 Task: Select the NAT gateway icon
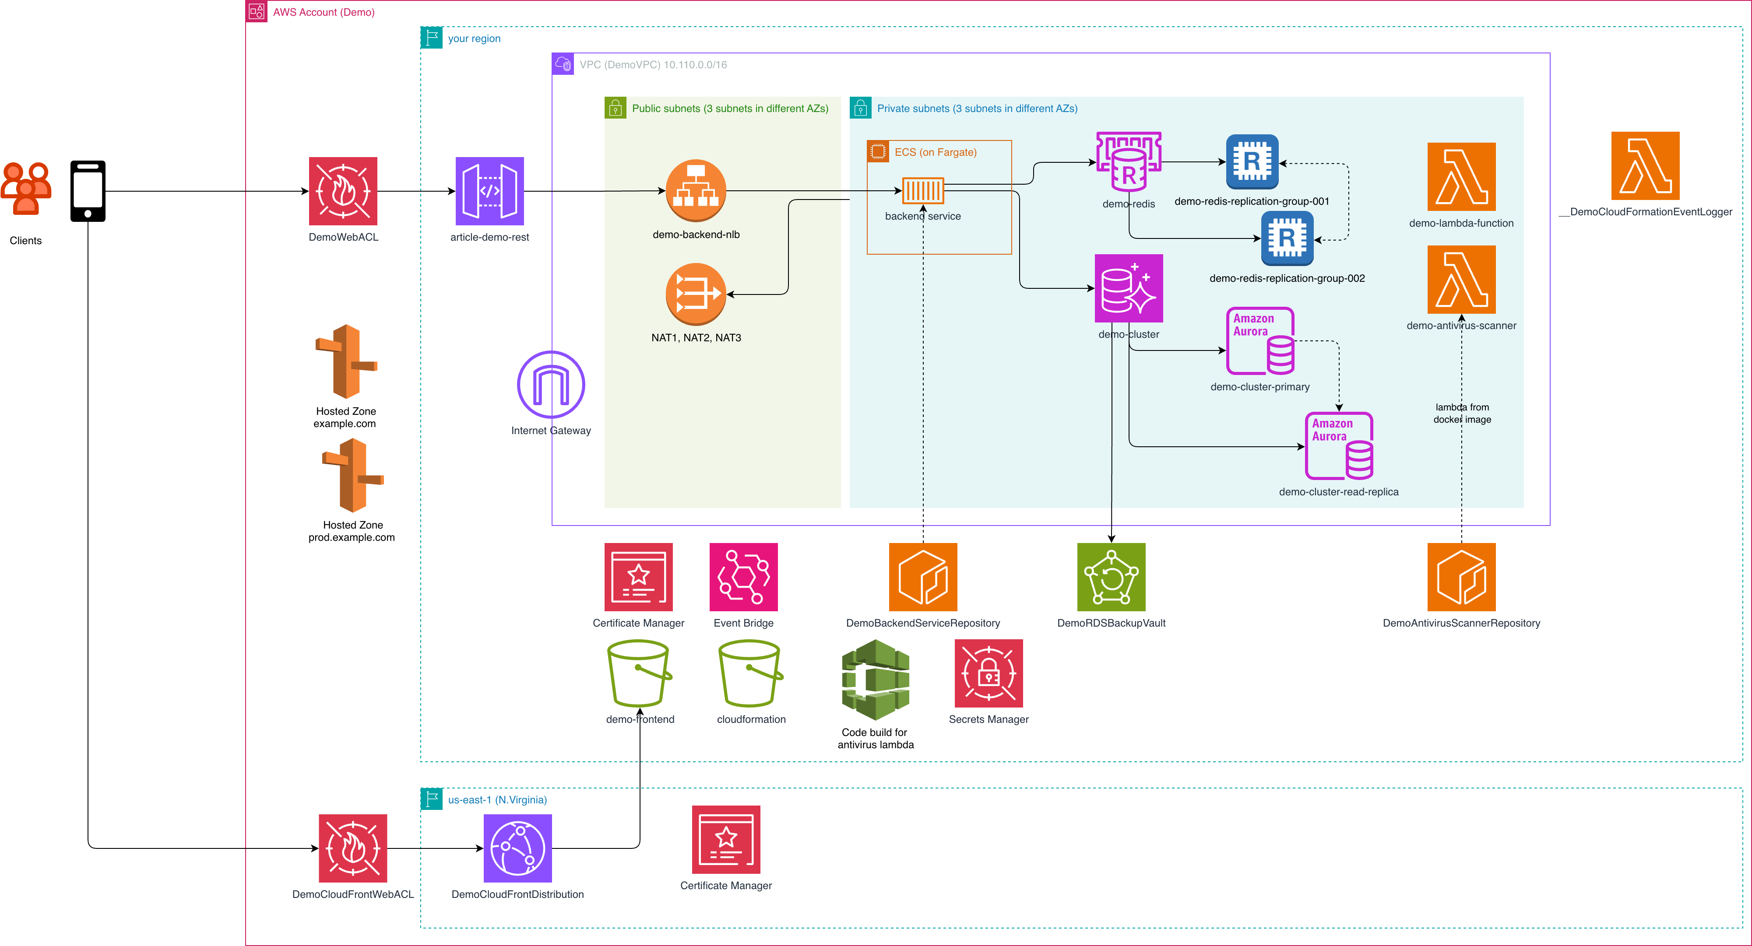(x=696, y=294)
